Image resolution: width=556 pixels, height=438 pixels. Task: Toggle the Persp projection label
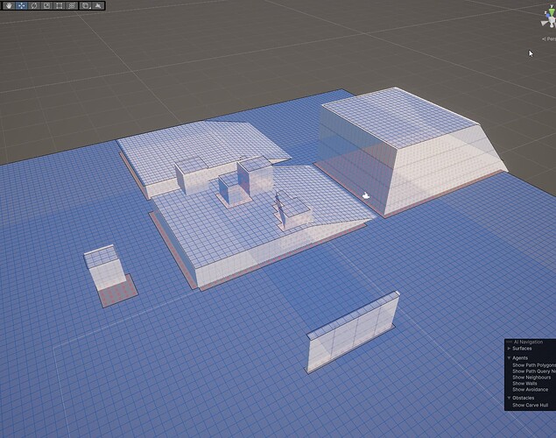tap(549, 39)
